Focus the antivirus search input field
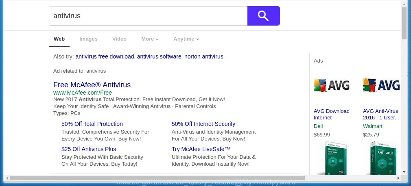411x186 pixels. click(148, 16)
